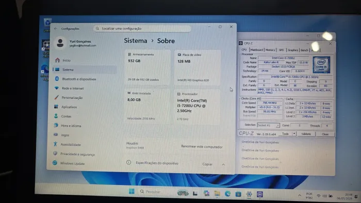Click the 798.44 MHz core speed value
Screen dimensions: 361x203
(x=270, y=103)
